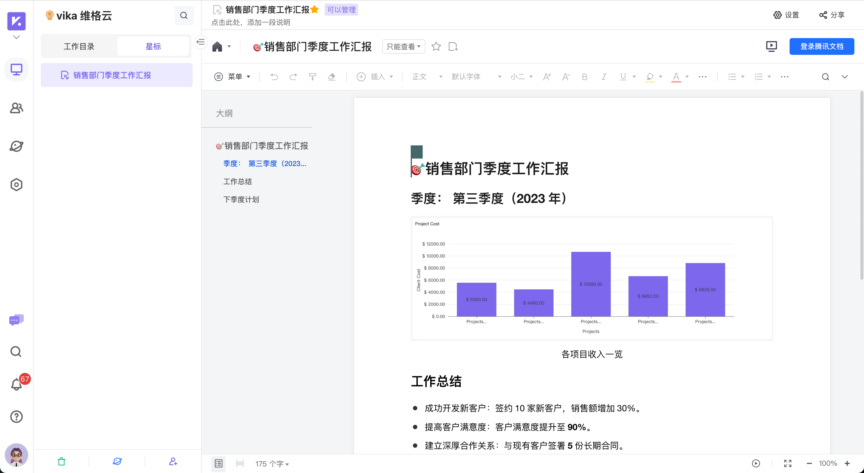Toggle underline formatting
The height and width of the screenshot is (473, 864).
(x=623, y=76)
